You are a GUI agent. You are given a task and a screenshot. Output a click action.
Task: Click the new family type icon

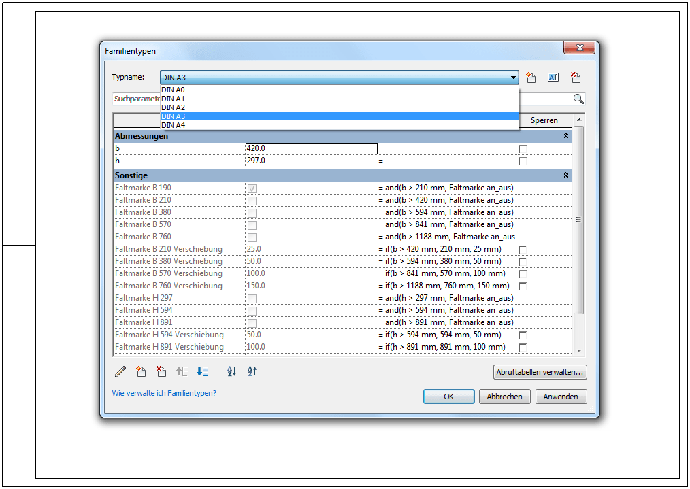(531, 78)
